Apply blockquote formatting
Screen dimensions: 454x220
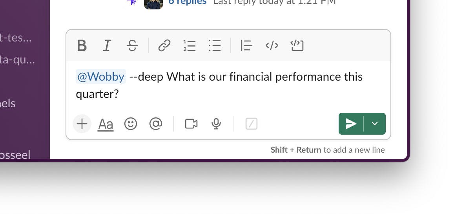coord(246,46)
